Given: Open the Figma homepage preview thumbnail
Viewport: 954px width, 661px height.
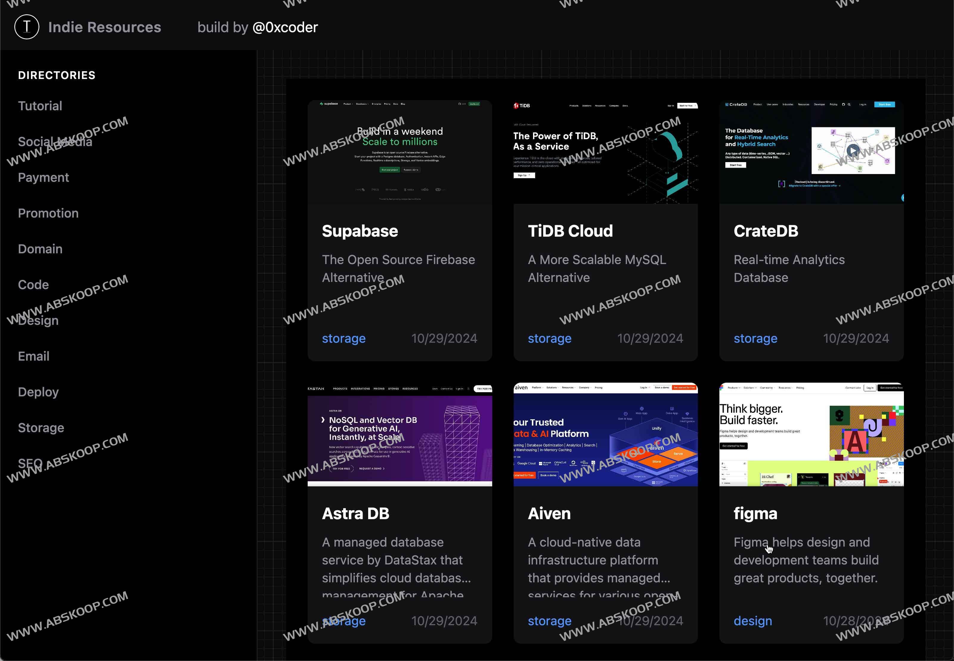Looking at the screenshot, I should (811, 435).
